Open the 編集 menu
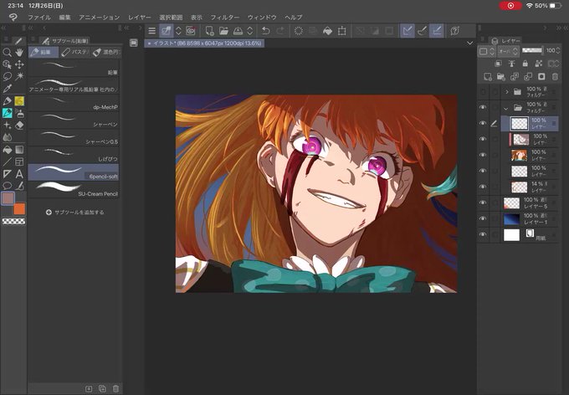Viewport: 569px width, 395px height. (x=64, y=17)
